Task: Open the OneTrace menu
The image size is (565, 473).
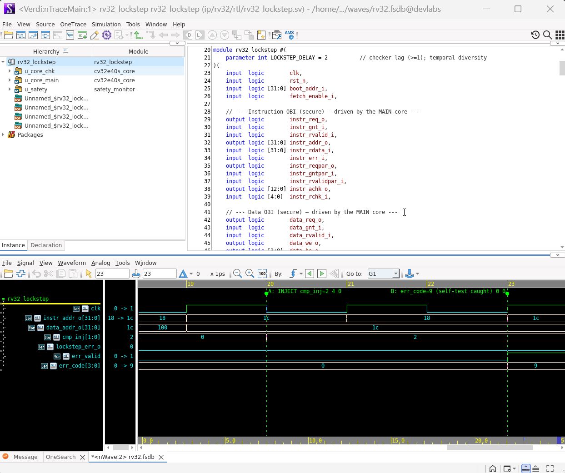Action: (x=73, y=24)
